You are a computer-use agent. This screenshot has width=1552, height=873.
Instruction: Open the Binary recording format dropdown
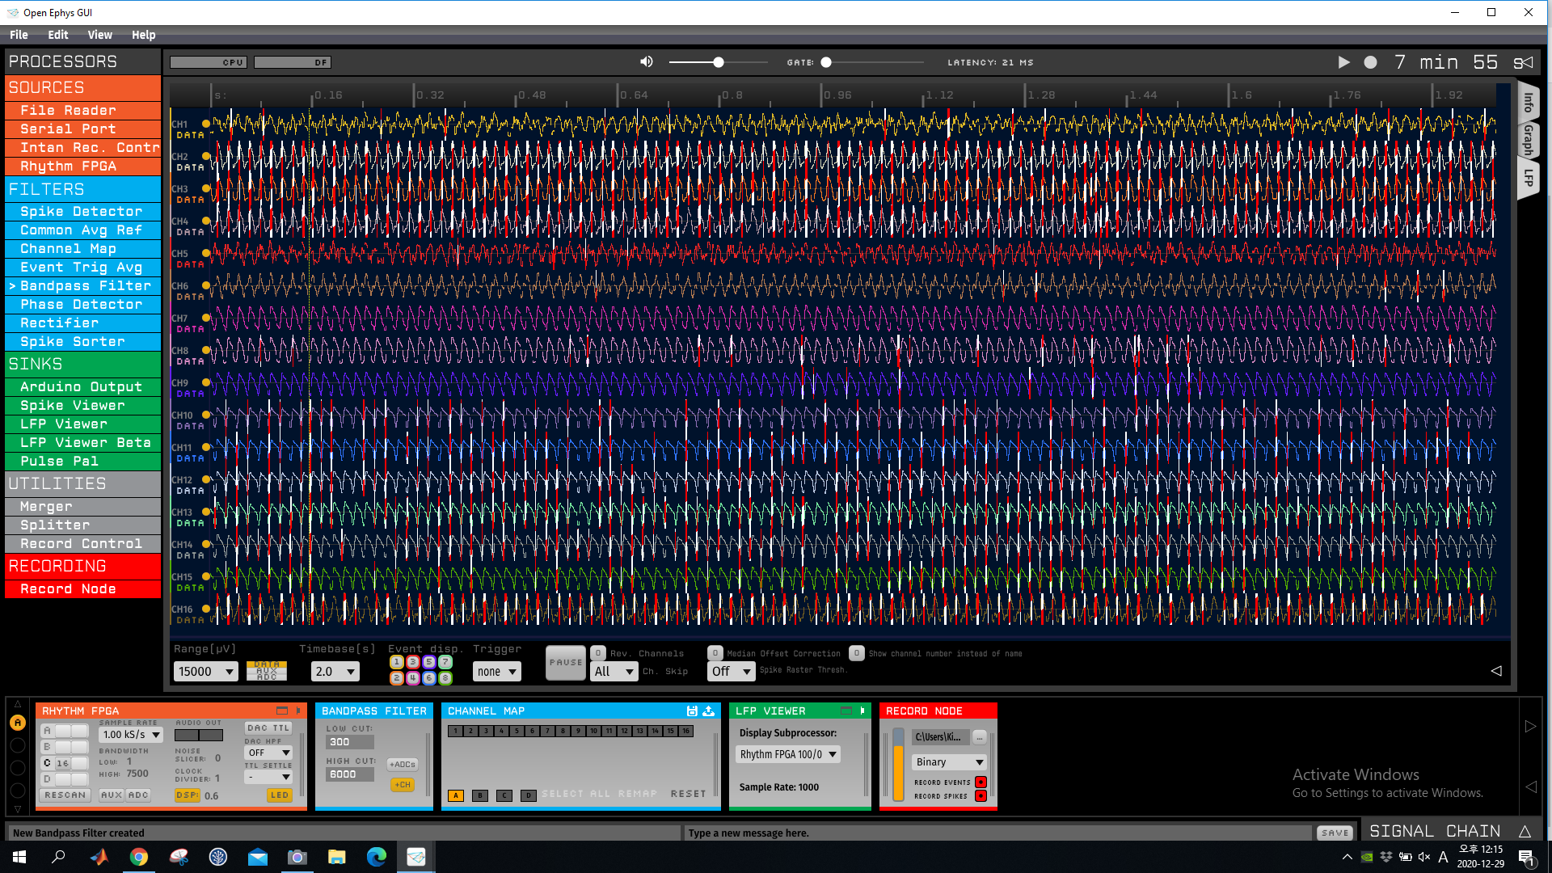coord(948,761)
